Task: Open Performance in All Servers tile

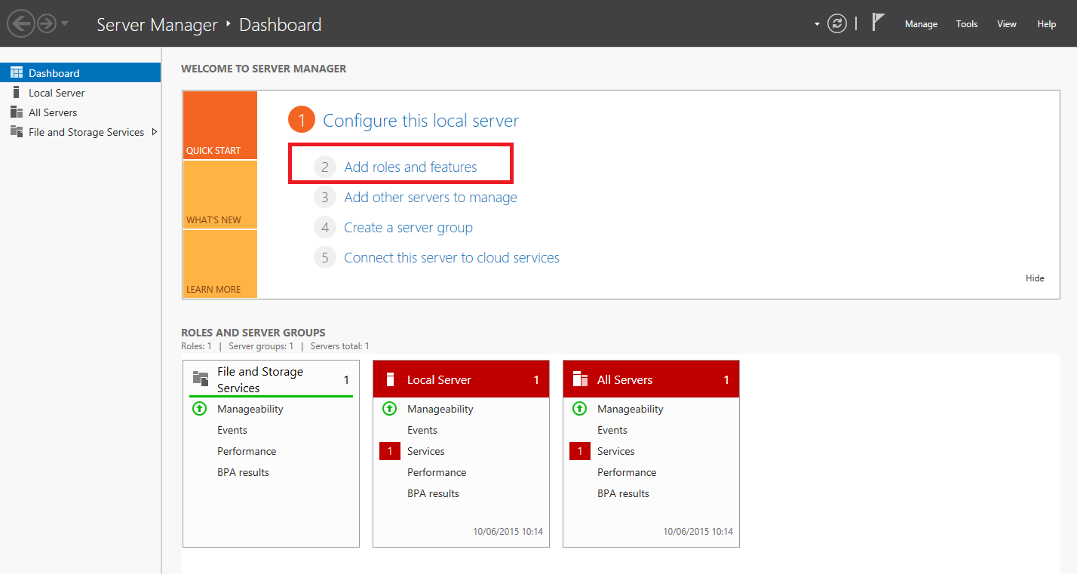Action: [x=627, y=472]
